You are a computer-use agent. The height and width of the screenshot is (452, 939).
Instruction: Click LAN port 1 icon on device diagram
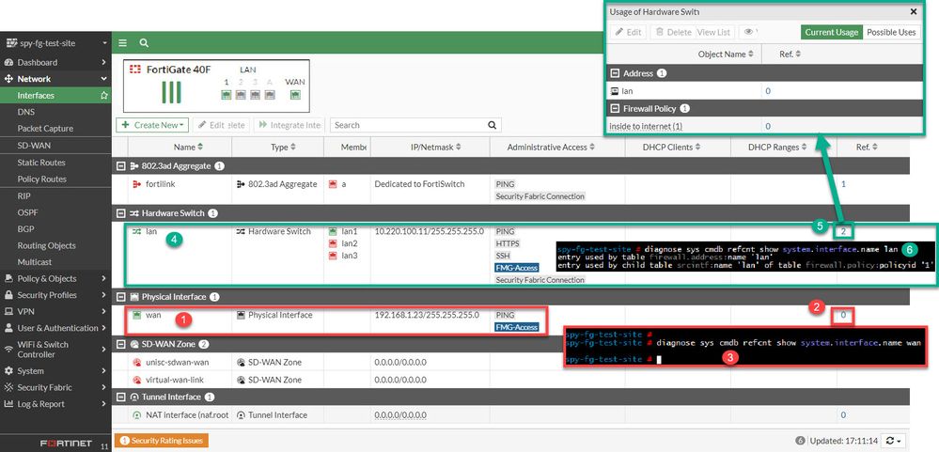coord(227,95)
